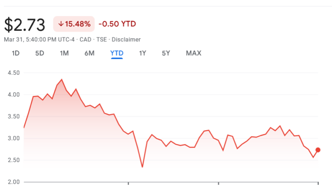Click the highest peak of the chart line
The image size is (332, 185).
tap(61, 79)
